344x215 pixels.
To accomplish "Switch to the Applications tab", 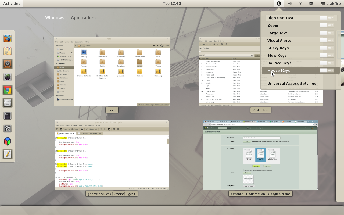I will pyautogui.click(x=84, y=18).
